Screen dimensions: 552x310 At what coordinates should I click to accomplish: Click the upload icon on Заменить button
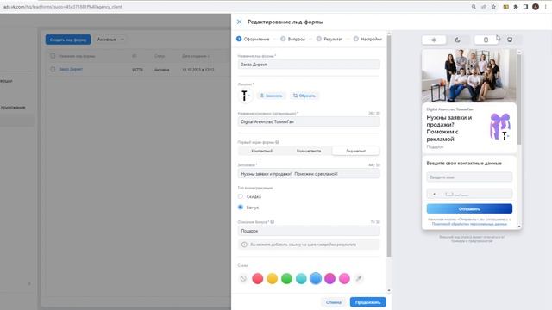pos(262,96)
